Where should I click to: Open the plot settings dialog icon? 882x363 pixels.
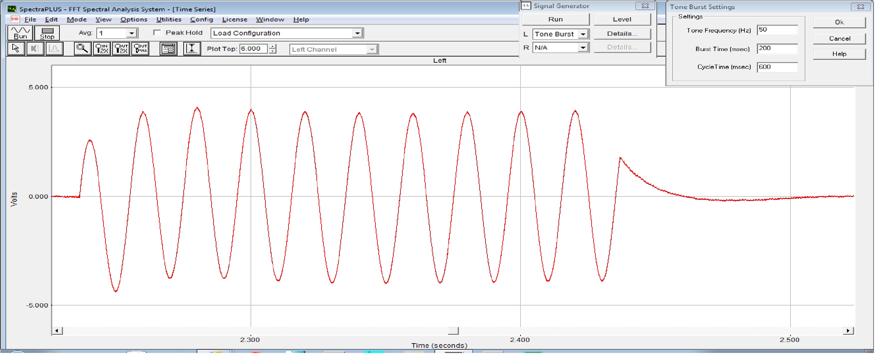pyautogui.click(x=168, y=49)
